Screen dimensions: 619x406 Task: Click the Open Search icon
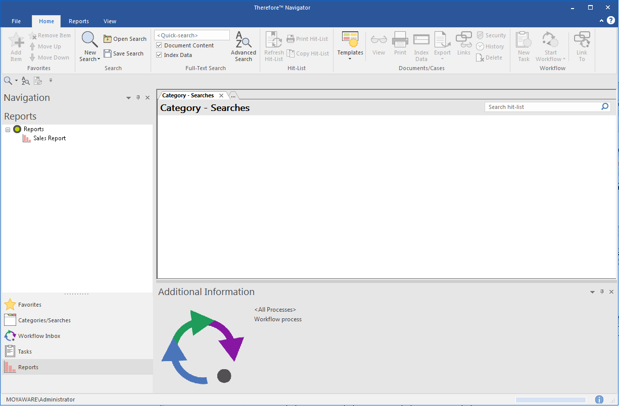(108, 39)
